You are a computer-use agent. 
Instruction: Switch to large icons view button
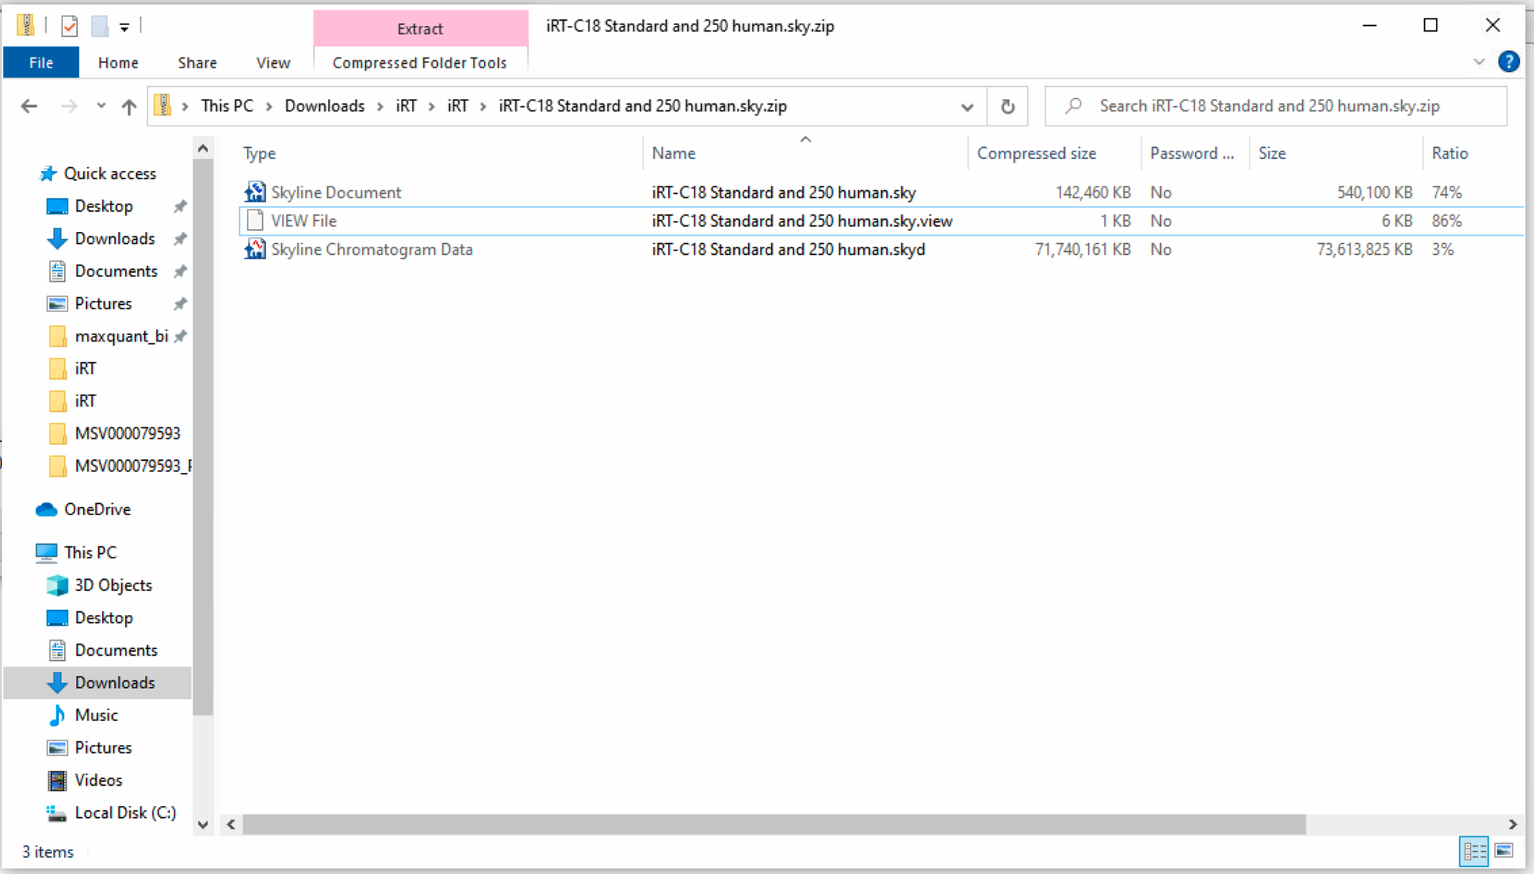pos(1504,851)
